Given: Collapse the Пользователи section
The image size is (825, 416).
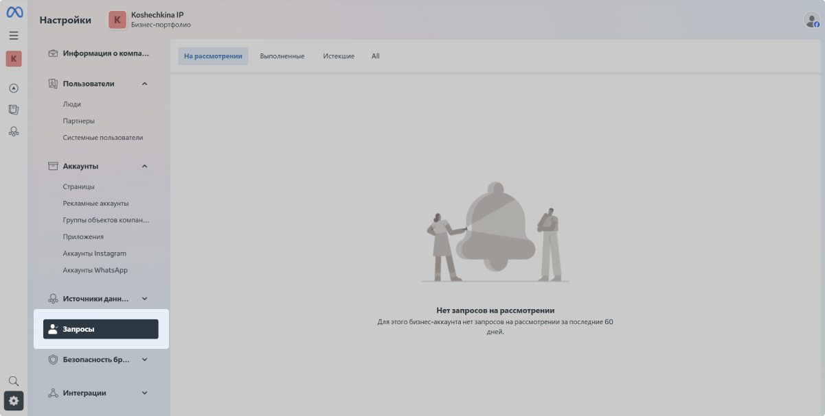Looking at the screenshot, I should pos(144,84).
